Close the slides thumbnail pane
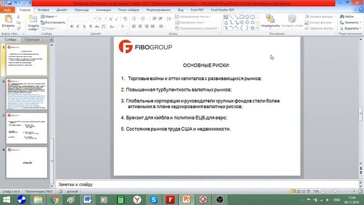 coord(51,40)
